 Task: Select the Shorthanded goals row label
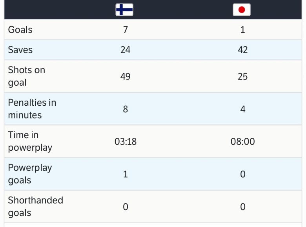tap(36, 207)
